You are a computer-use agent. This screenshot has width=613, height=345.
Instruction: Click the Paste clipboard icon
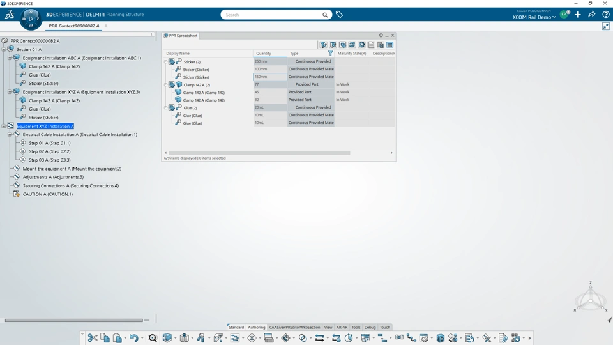coord(117,338)
